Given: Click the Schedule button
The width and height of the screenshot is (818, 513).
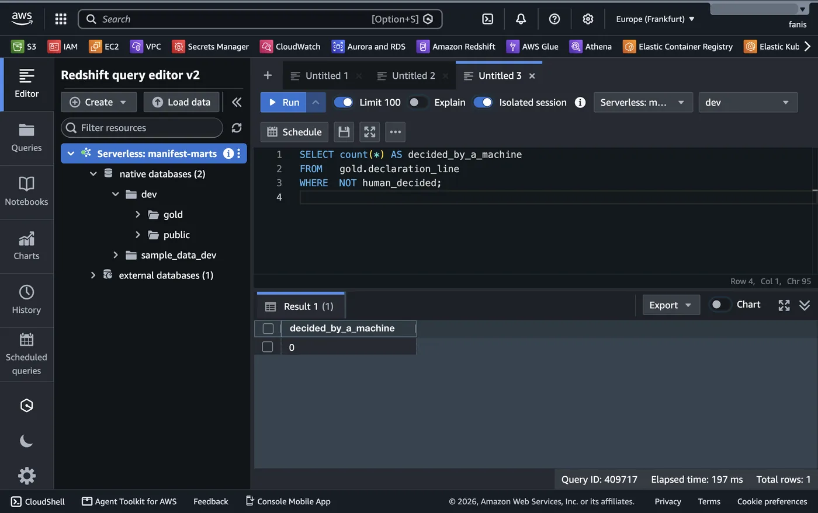Looking at the screenshot, I should click(294, 132).
